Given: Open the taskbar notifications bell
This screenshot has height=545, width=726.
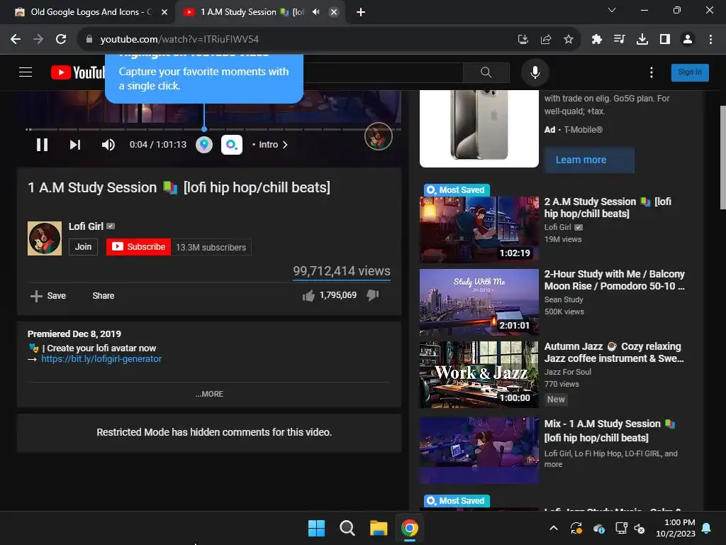Looking at the screenshot, I should tap(706, 528).
